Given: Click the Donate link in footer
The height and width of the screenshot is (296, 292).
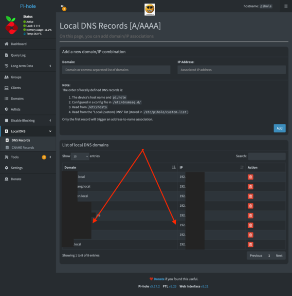Looking at the screenshot, I should pos(159,279).
